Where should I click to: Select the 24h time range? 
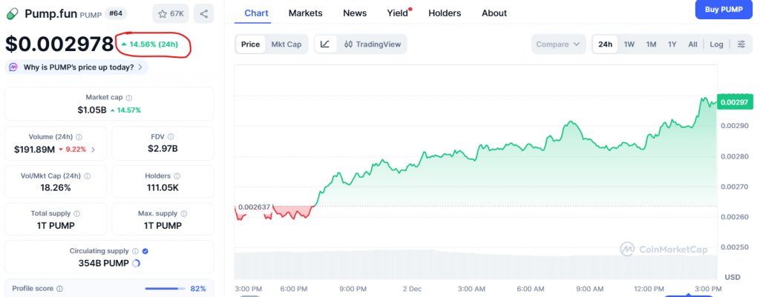click(605, 44)
